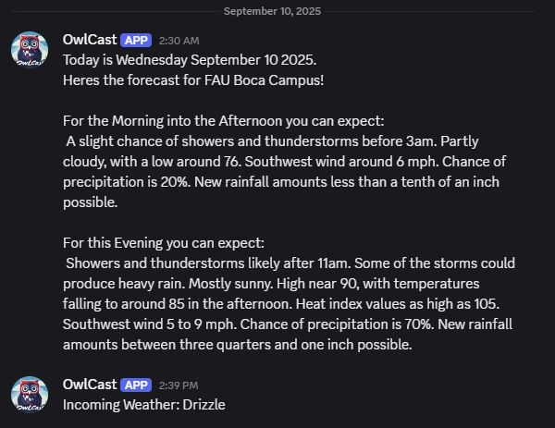Open OwlCast profile from the 2:39 PM username

(90, 385)
